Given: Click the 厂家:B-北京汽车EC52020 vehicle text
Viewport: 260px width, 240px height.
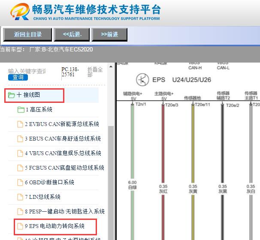Looking at the screenshot, I should (61, 49).
